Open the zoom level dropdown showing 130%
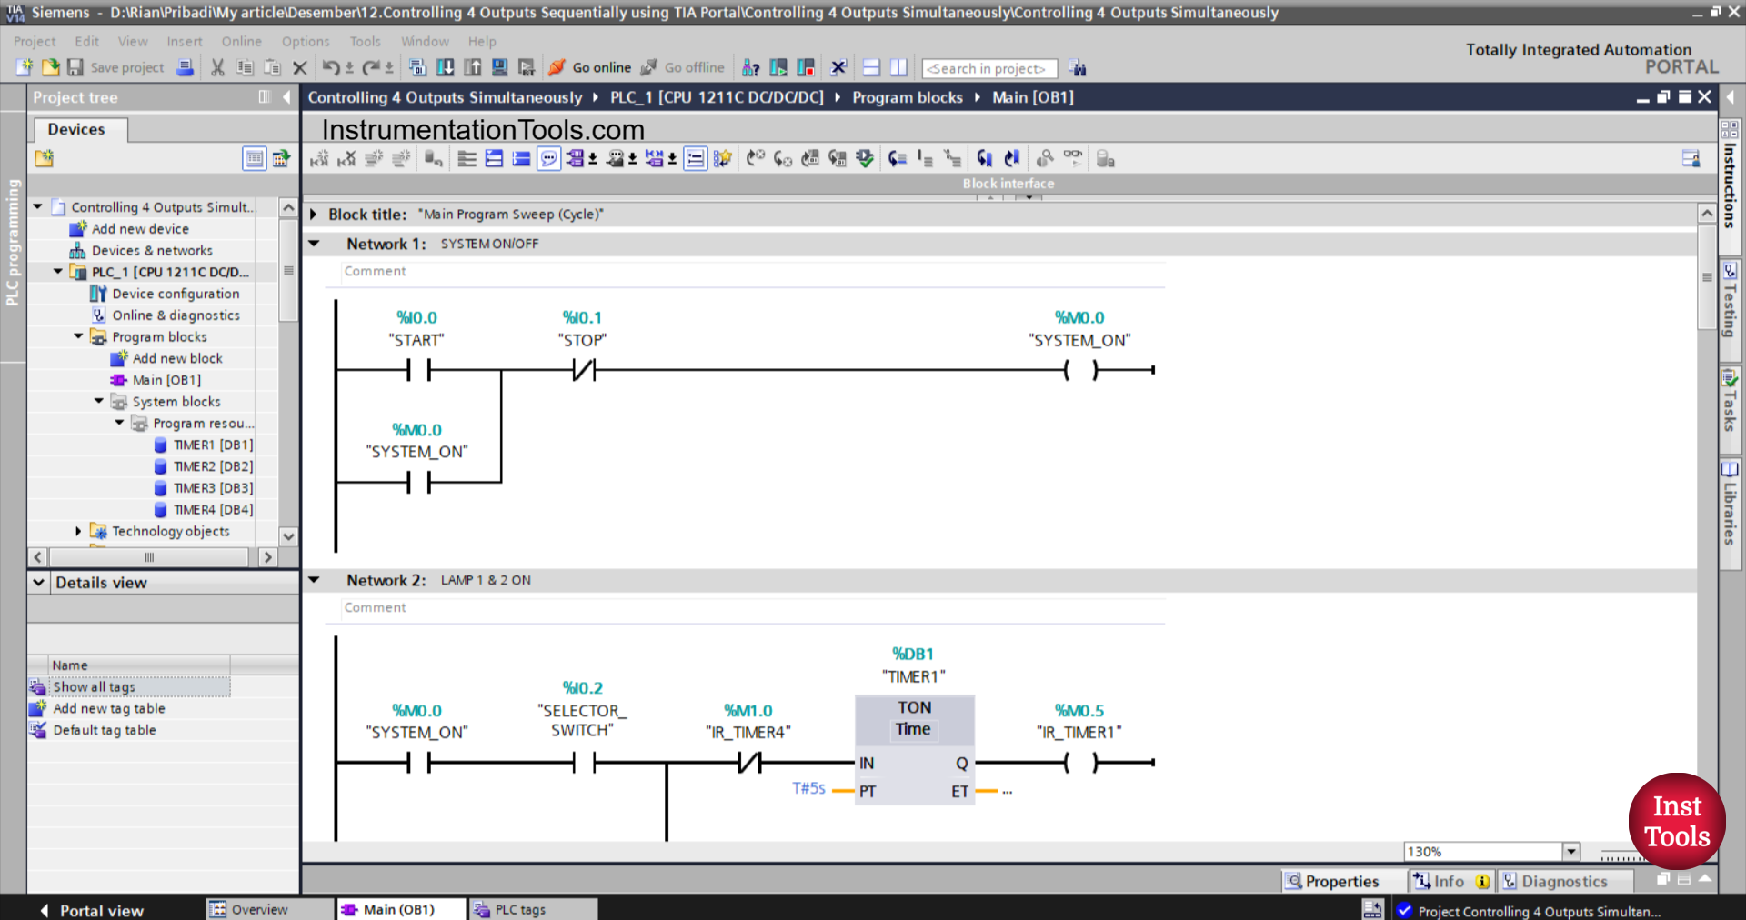Viewport: 1746px width, 920px height. coord(1572,852)
